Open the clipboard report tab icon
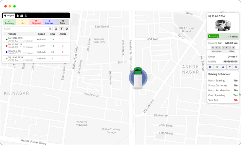The image size is (241, 145). coord(18,16)
